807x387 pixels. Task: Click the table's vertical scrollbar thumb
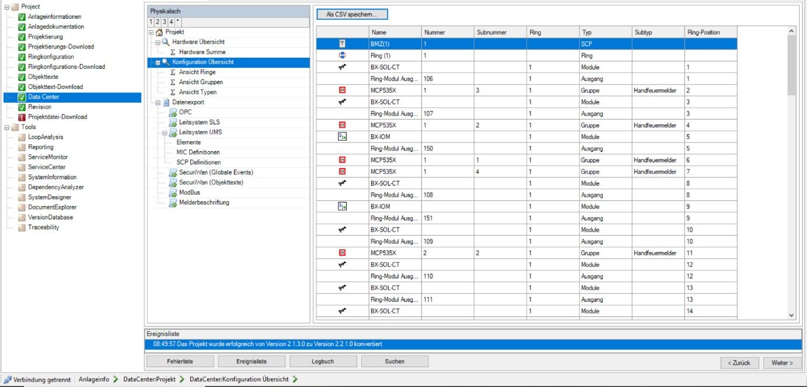791,65
